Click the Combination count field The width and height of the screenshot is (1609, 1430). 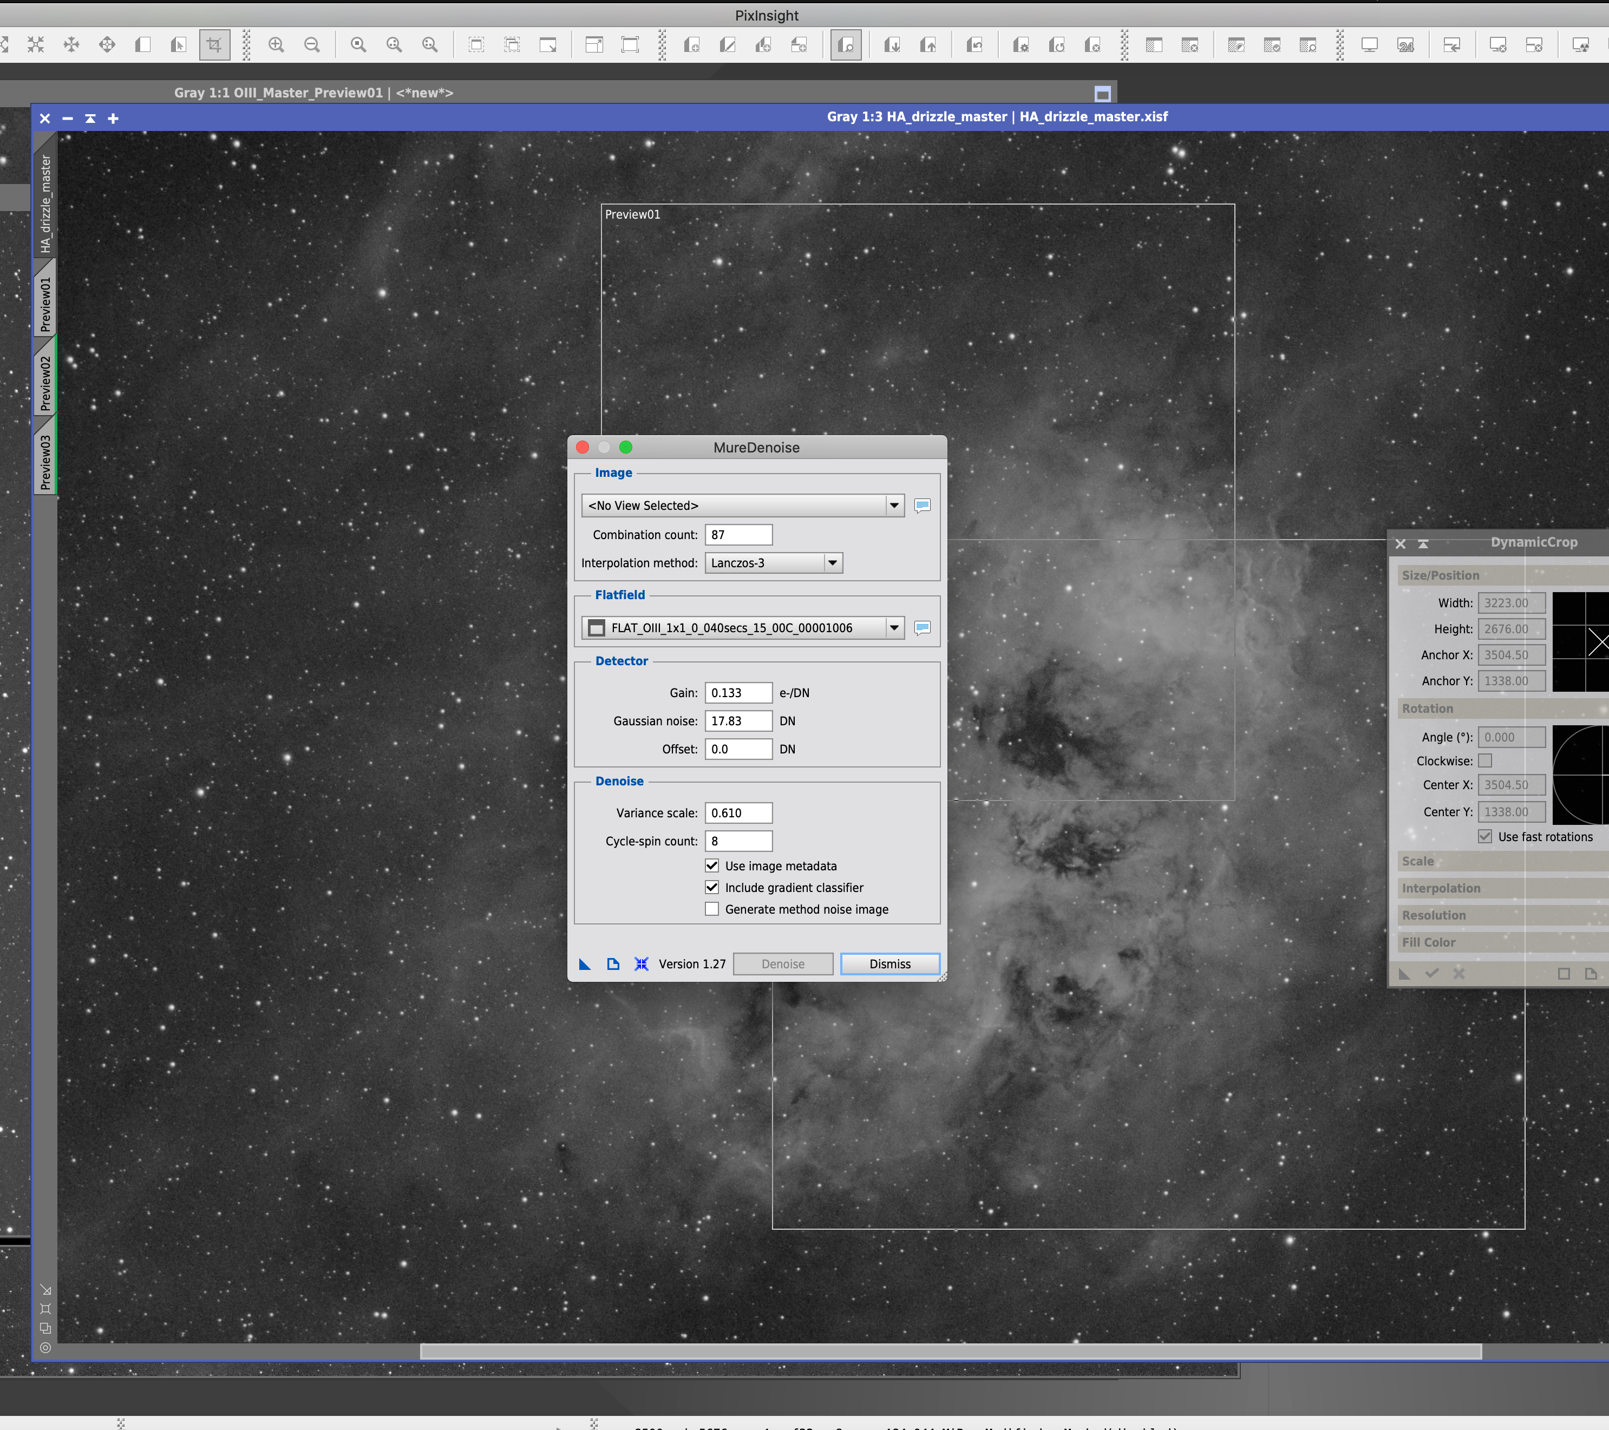[x=738, y=534]
